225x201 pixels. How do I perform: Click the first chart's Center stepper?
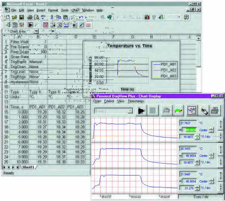pyautogui.click(x=211, y=130)
